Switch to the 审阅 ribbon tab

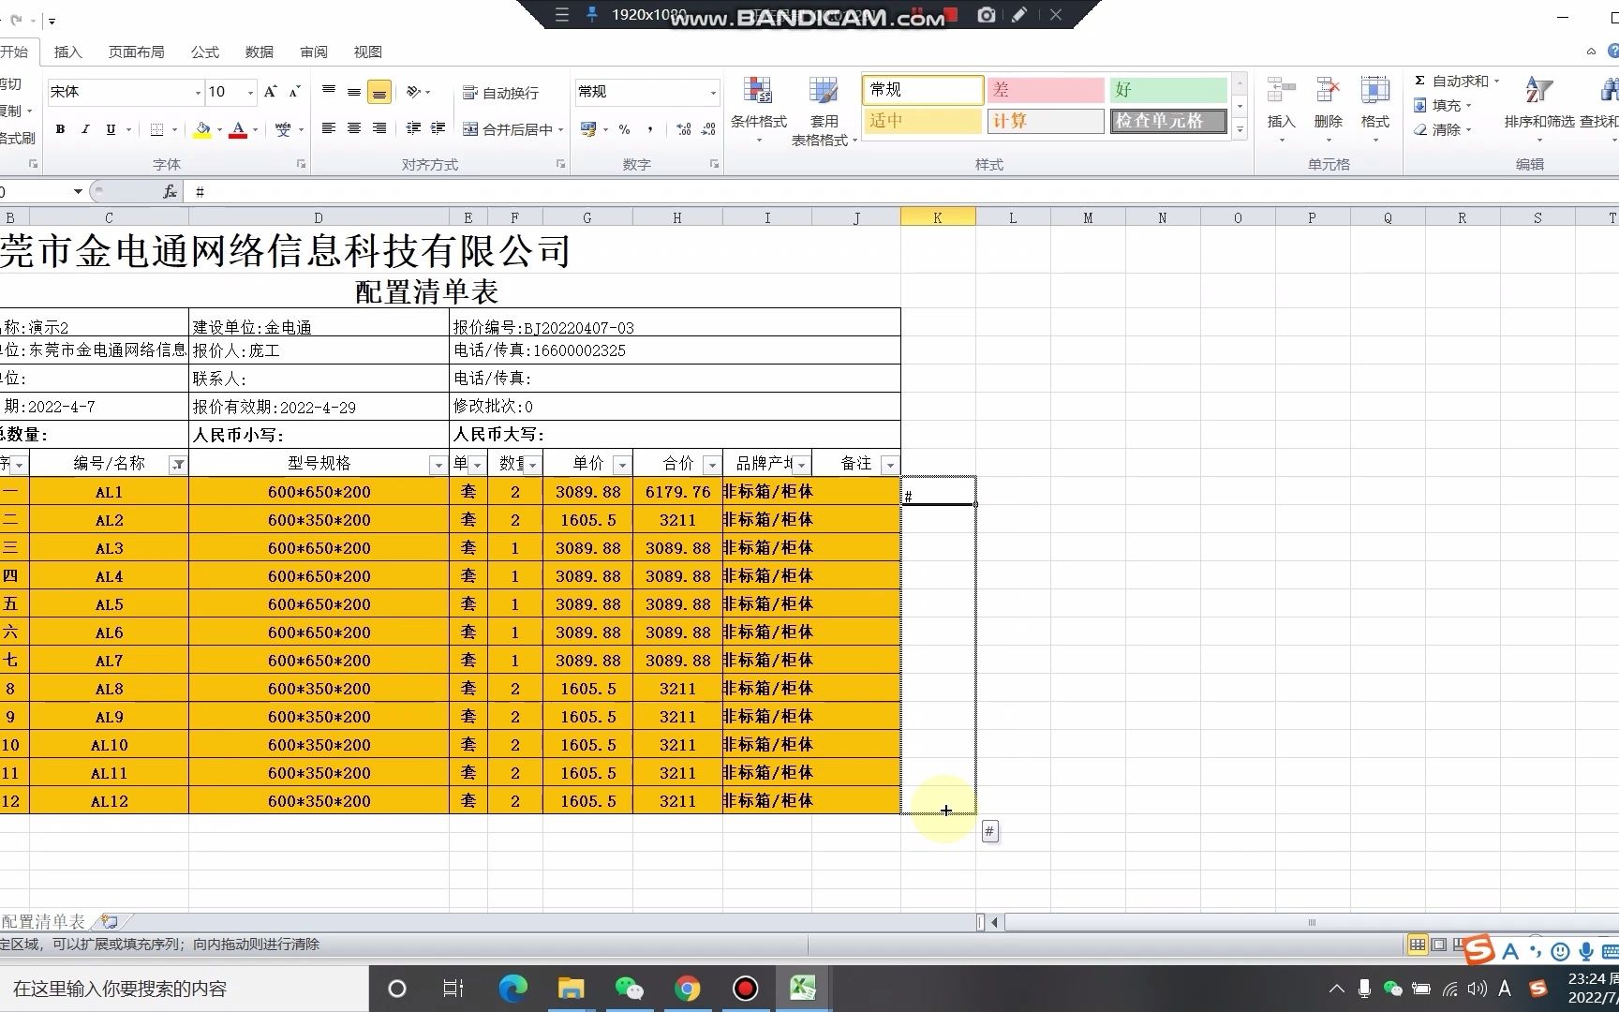314,52
